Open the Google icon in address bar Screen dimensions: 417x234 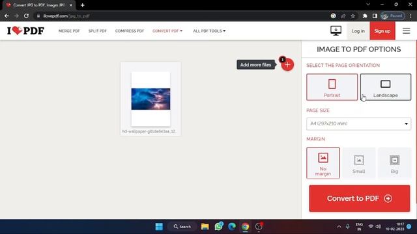point(333,16)
